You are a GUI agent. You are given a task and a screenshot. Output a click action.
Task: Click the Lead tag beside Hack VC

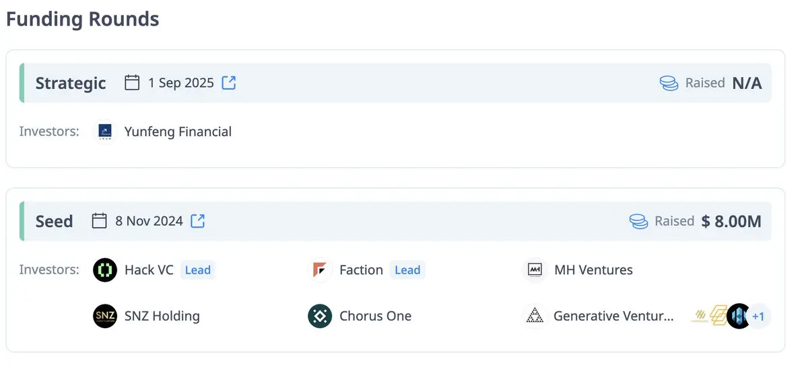[x=198, y=270]
